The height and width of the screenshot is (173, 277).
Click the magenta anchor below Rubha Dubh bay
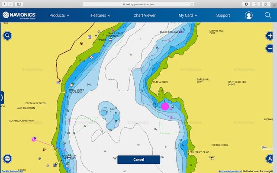(171, 117)
